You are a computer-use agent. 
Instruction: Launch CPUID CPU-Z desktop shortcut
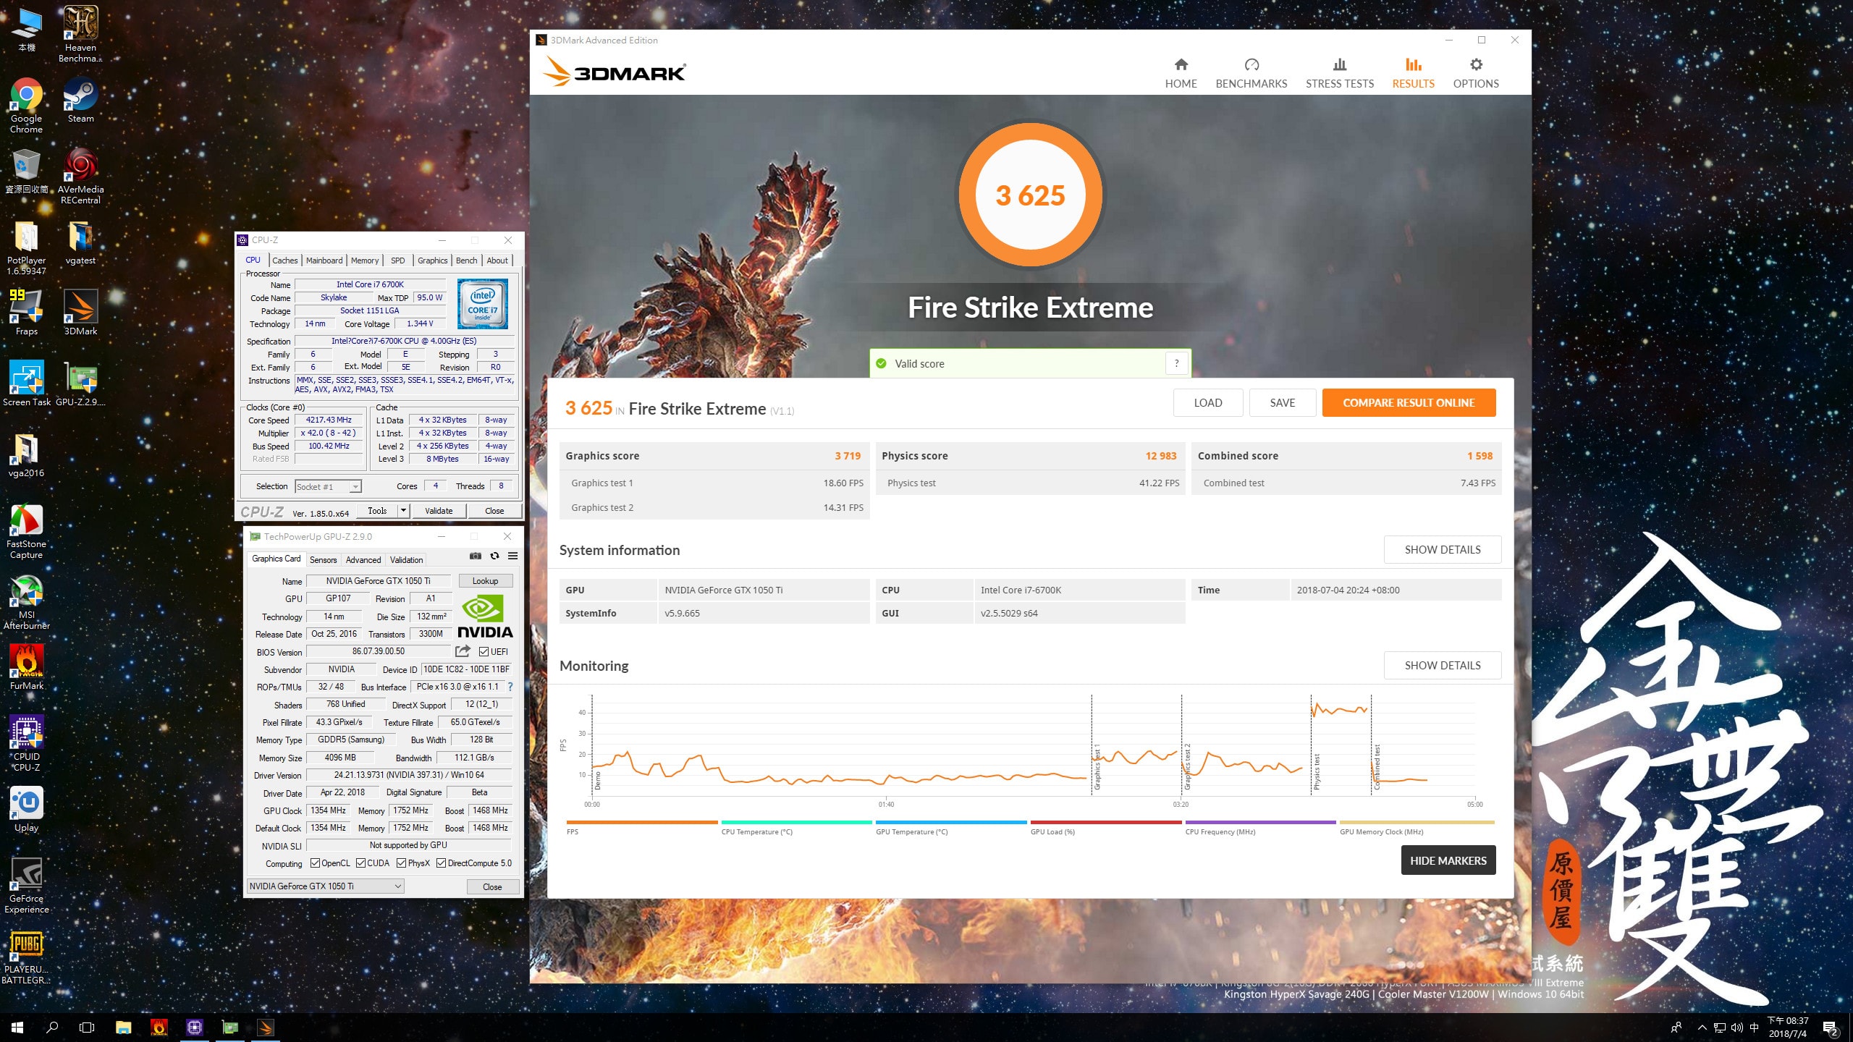[26, 744]
